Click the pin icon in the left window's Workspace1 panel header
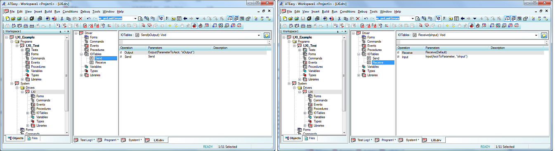The width and height of the screenshot is (555, 151). point(61,31)
